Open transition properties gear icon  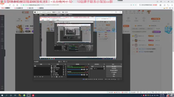(x=104, y=67)
